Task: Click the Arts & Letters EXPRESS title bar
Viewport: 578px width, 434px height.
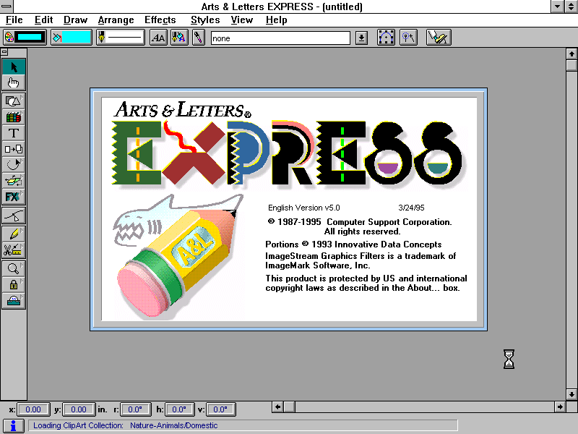Action: pyautogui.click(x=282, y=7)
